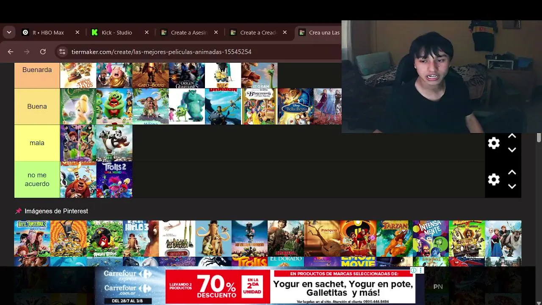Select the Campanita poster in Buena tier

pos(78,106)
